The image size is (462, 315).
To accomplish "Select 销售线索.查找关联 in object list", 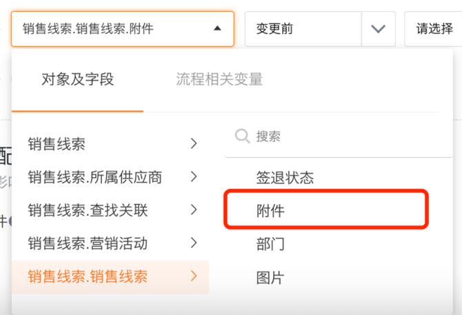I will 88,210.
